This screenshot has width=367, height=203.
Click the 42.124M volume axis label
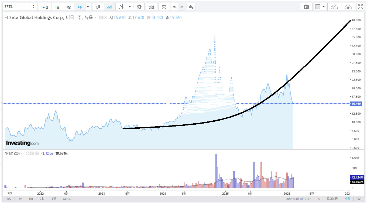point(358,177)
